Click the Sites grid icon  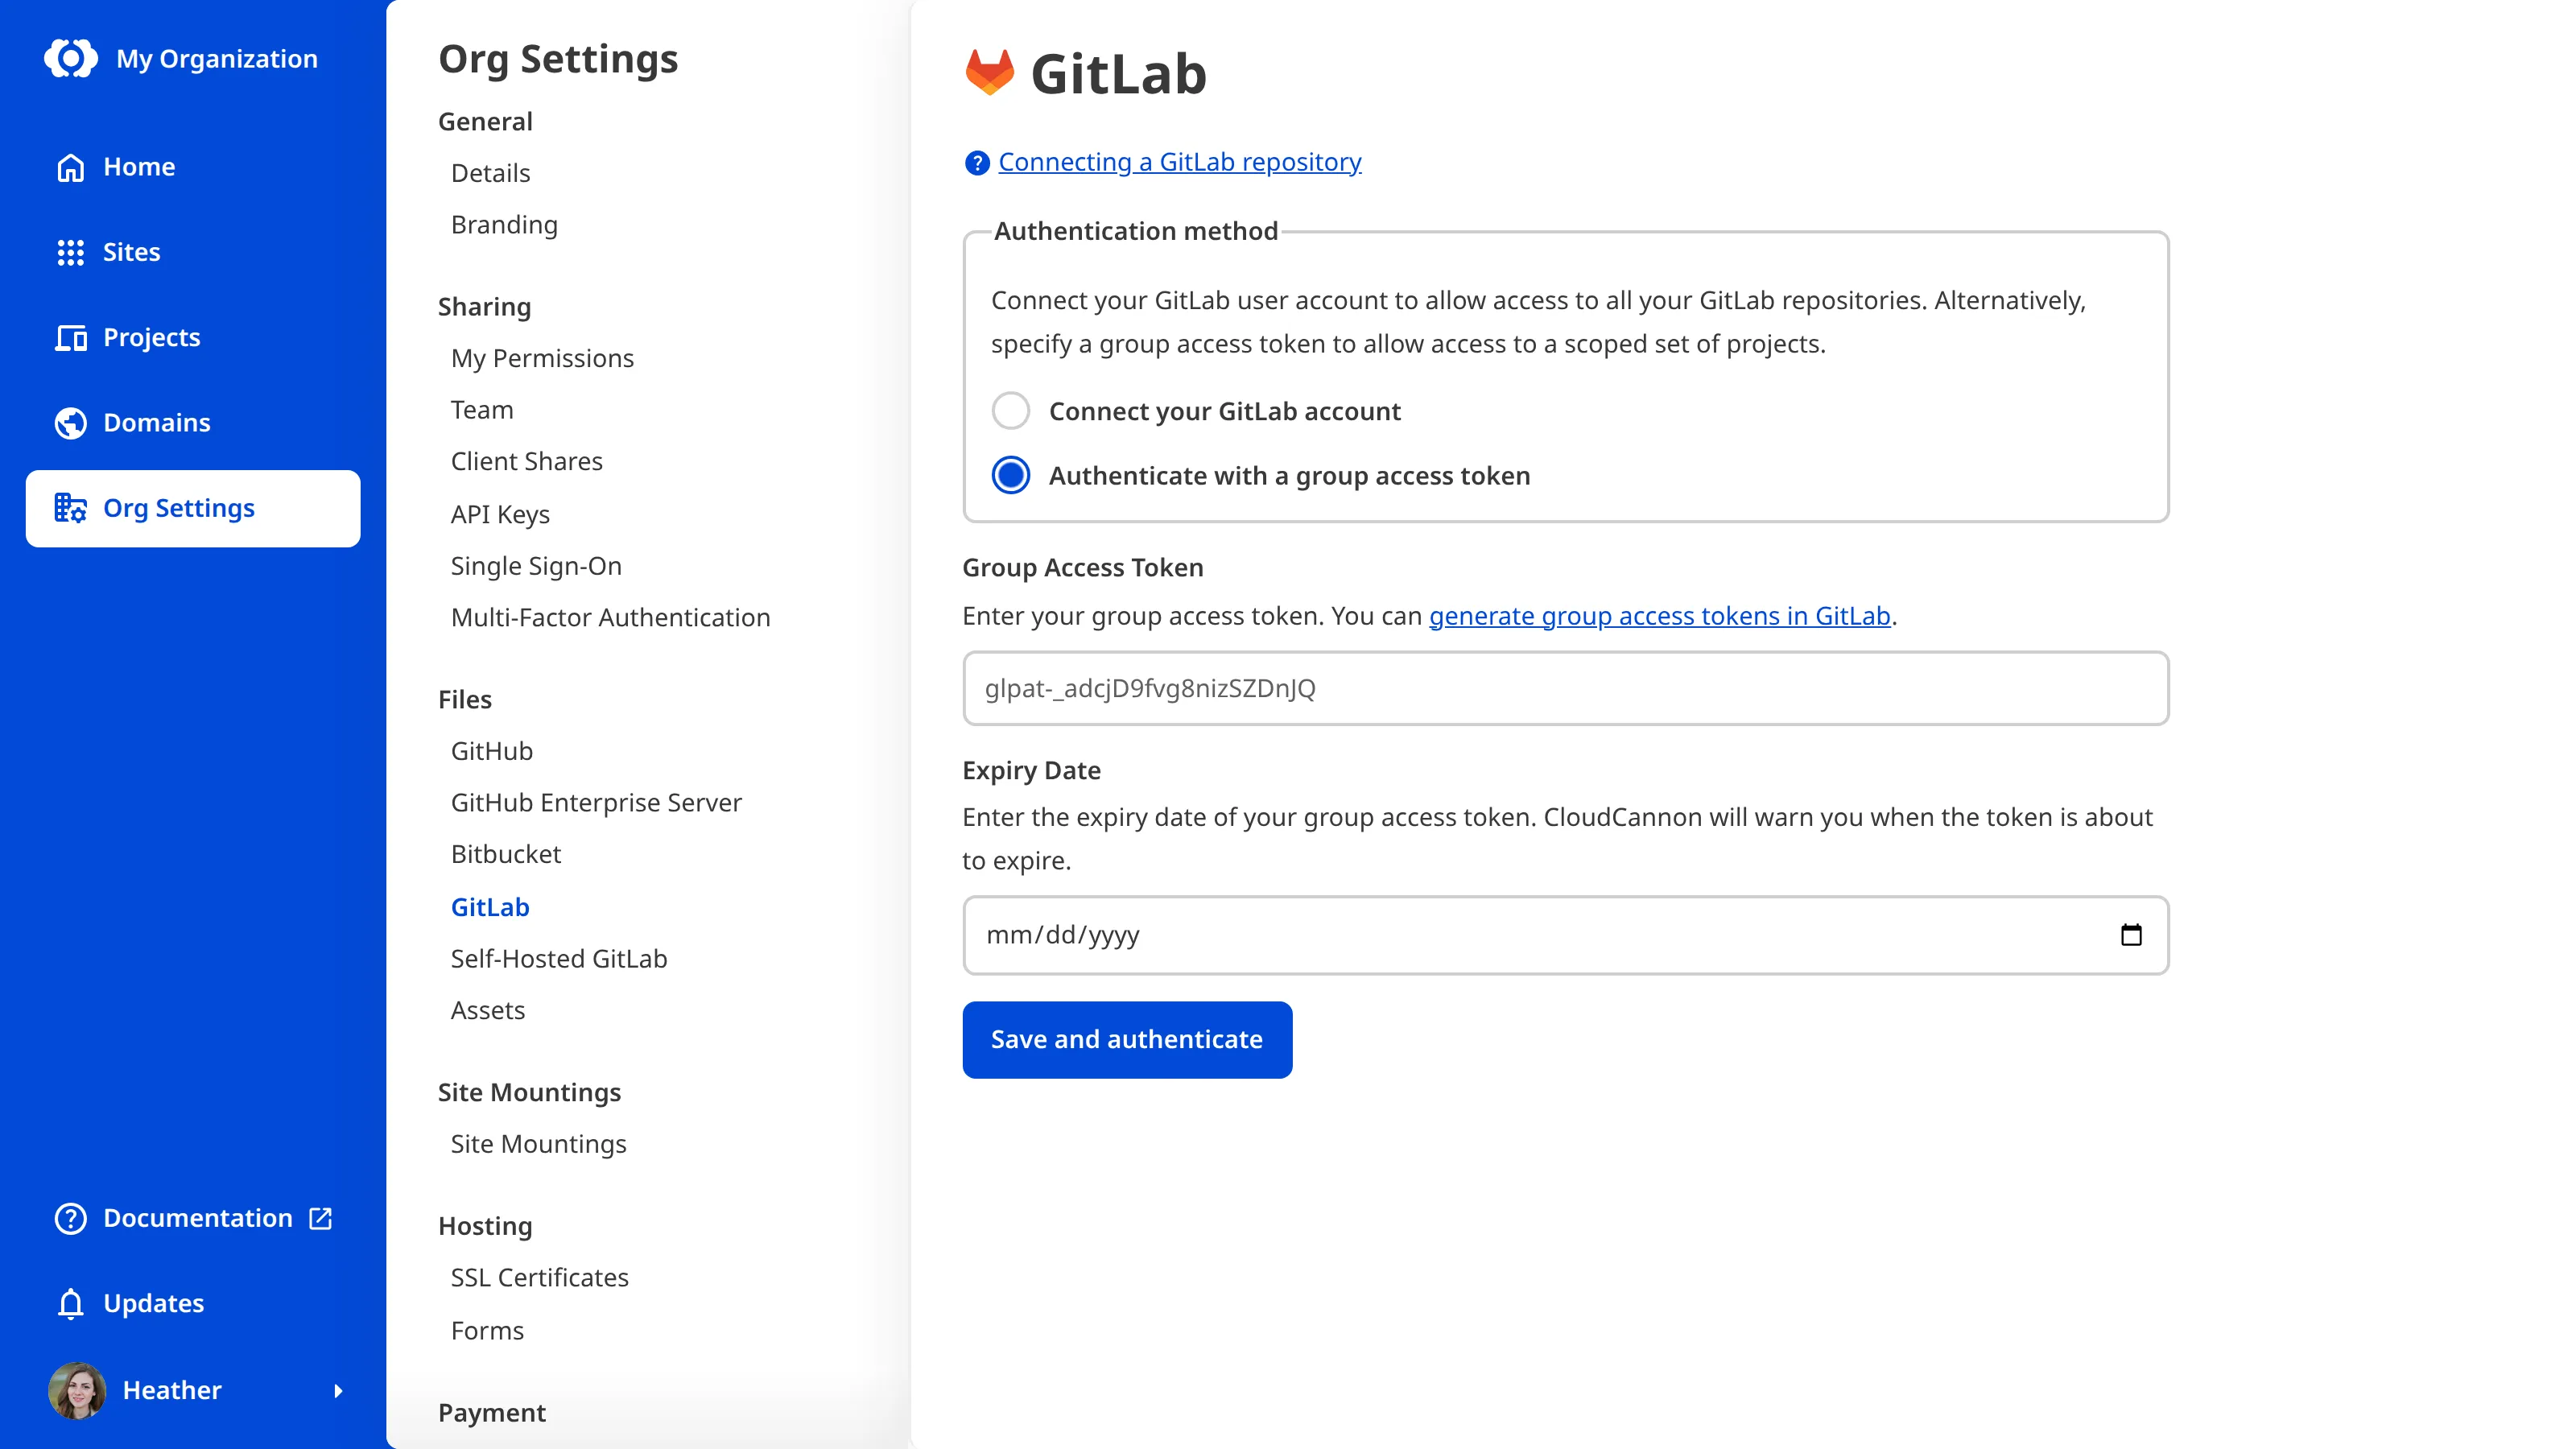tap(70, 252)
